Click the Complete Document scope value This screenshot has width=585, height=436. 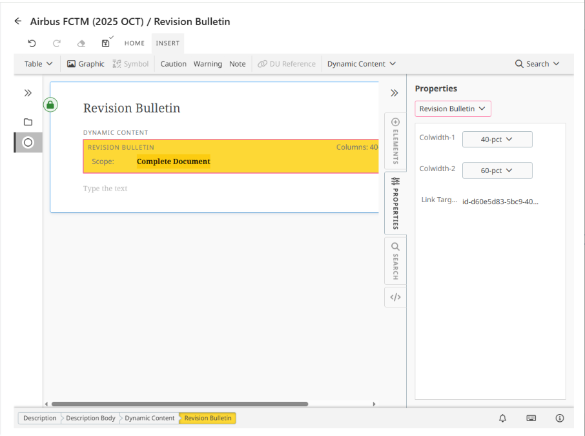(174, 161)
